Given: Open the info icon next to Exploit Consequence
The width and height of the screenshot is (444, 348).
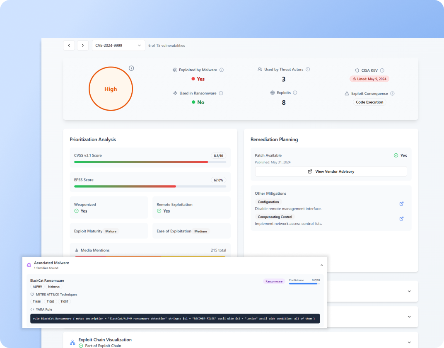Looking at the screenshot, I should [392, 94].
